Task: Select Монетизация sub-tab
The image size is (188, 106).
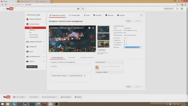Action: (x=72, y=58)
